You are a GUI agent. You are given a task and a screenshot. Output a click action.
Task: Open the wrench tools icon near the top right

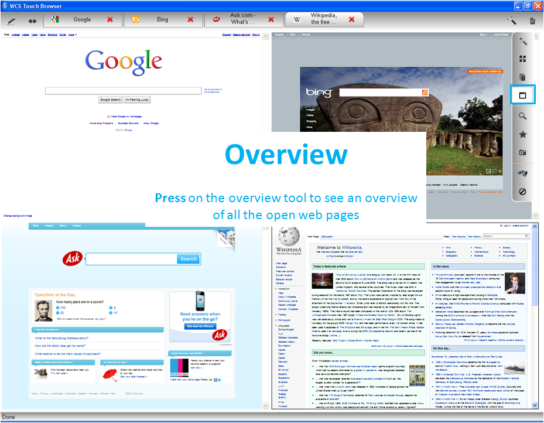click(x=511, y=20)
